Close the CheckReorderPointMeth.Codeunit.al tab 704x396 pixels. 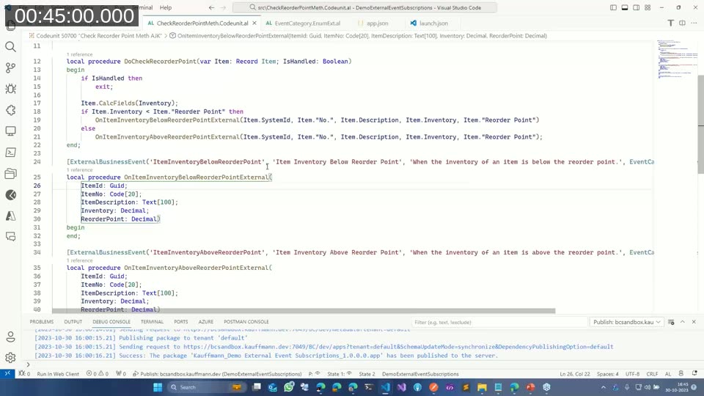pyautogui.click(x=254, y=23)
